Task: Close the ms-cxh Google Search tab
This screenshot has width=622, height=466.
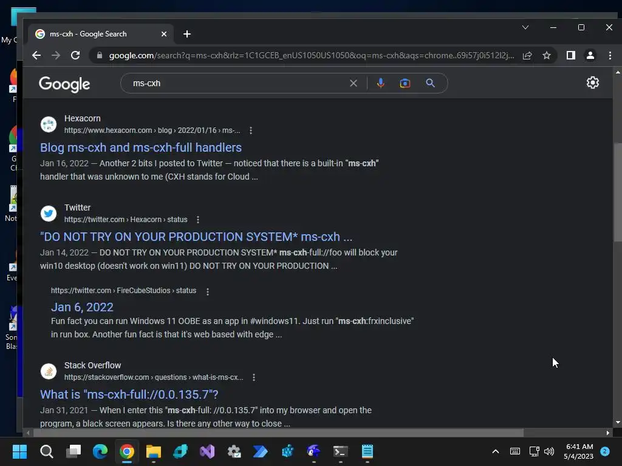Action: point(164,34)
